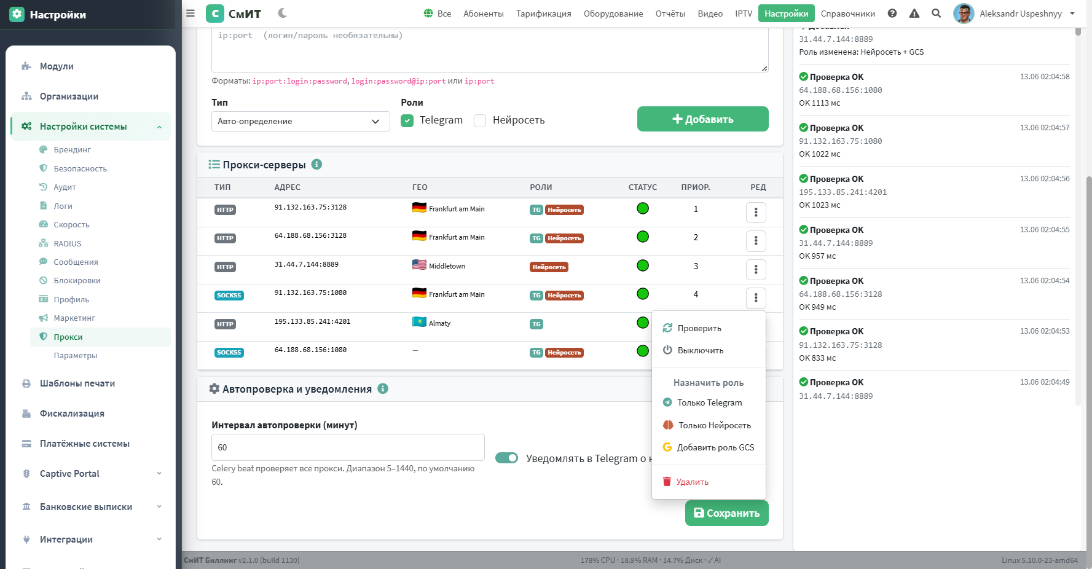Click the proxy list textarea field

tap(490, 50)
